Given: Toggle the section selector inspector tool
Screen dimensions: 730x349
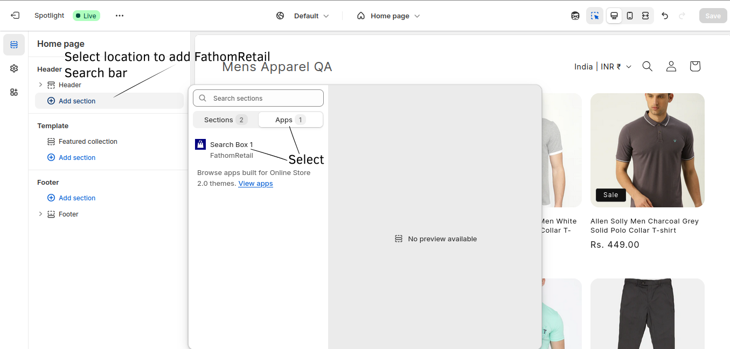Looking at the screenshot, I should tap(595, 15).
